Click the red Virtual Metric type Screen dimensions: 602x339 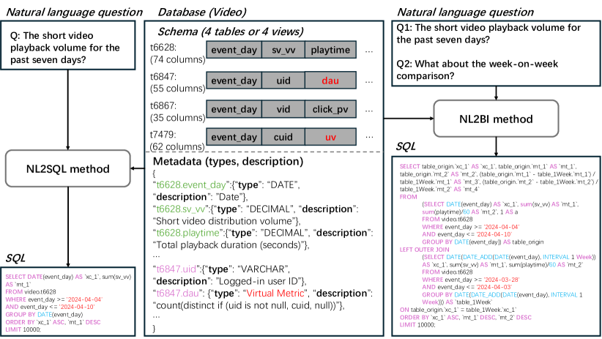275,293
